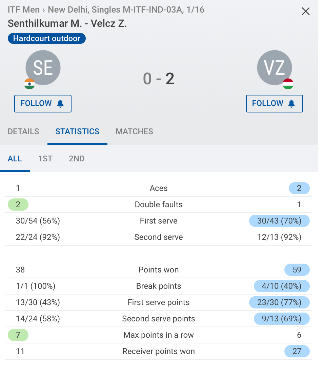
Task: Select the Statistics tab
Action: [77, 131]
